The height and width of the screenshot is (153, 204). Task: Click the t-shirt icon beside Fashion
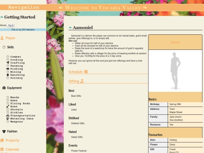[x=4, y=131]
